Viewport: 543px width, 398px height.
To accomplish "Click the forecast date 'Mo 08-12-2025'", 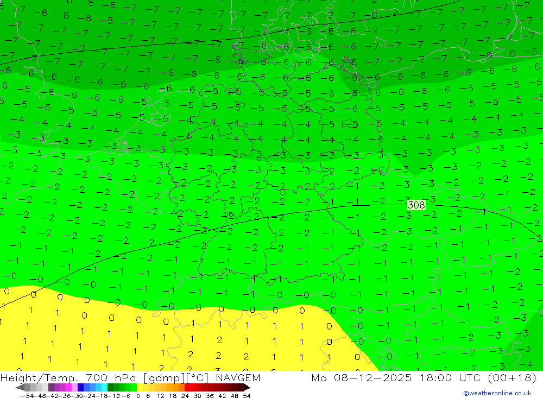I will 362,377.
